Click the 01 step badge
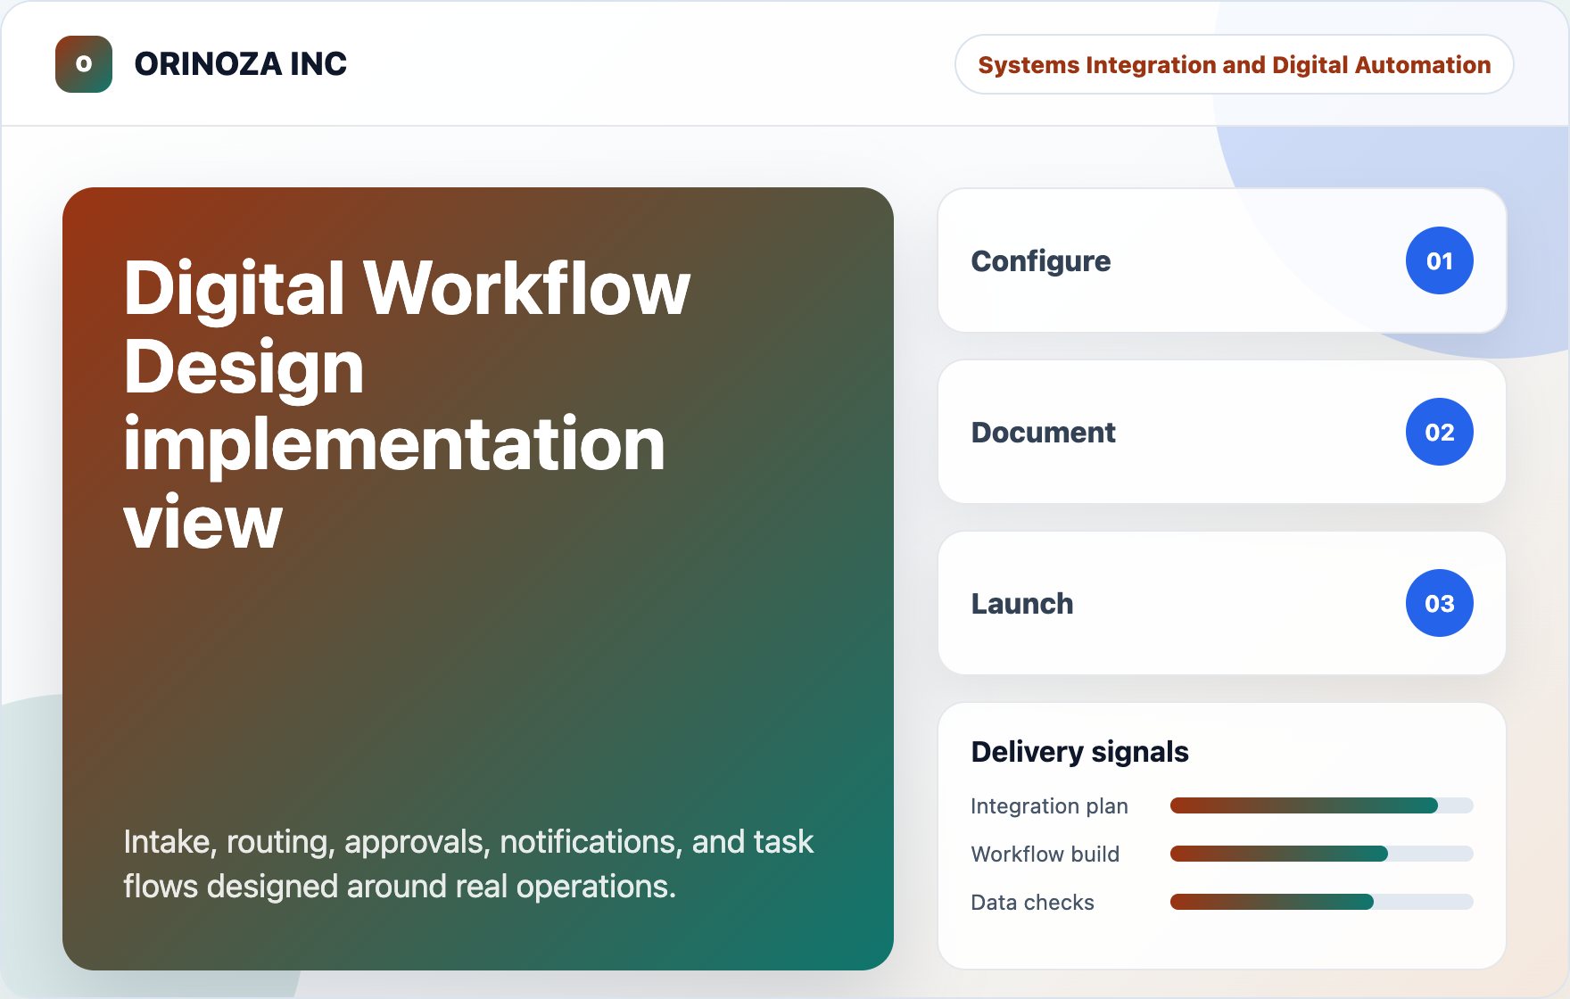This screenshot has height=999, width=1570. pyautogui.click(x=1439, y=260)
